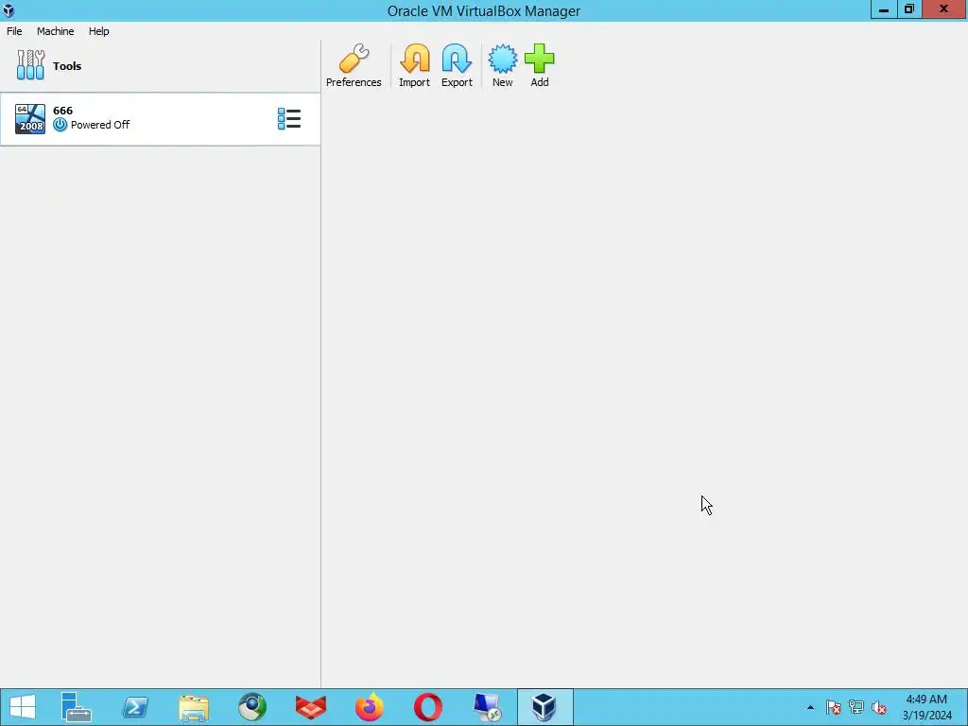The height and width of the screenshot is (726, 968).
Task: Minimize the VirtualBox Manager window
Action: click(x=884, y=9)
